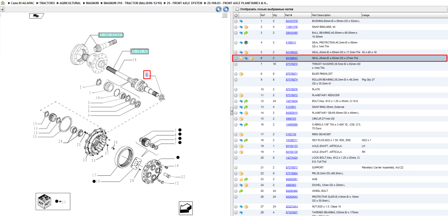
Task: Open part number 84166843 link
Action: point(292,58)
